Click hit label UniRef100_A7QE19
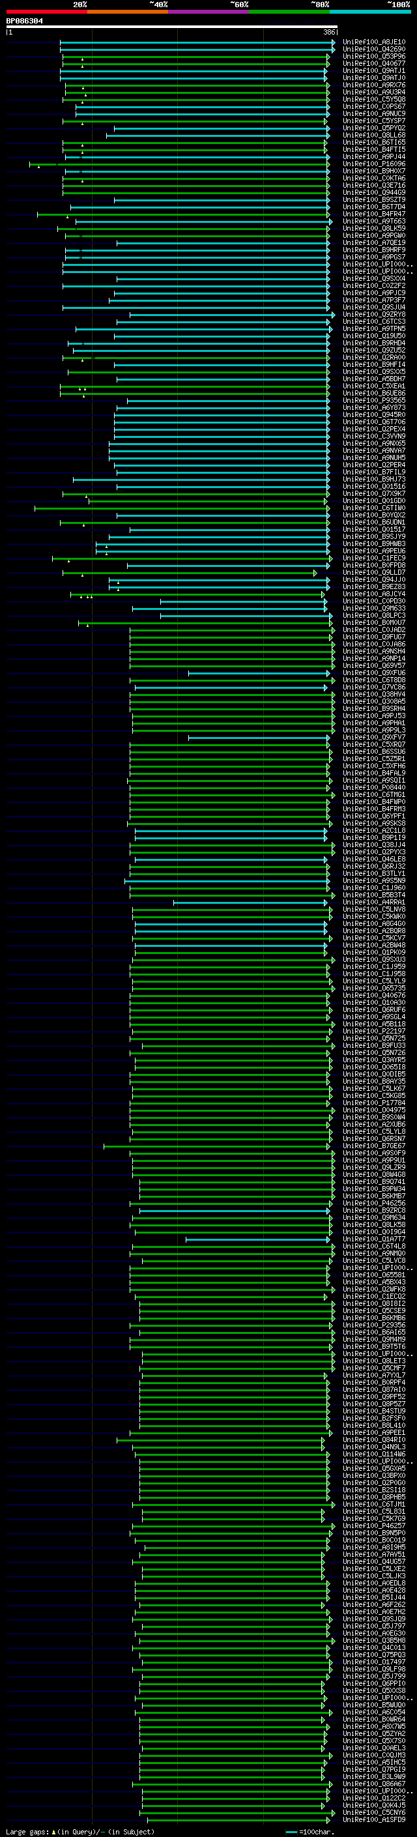 coord(374,243)
